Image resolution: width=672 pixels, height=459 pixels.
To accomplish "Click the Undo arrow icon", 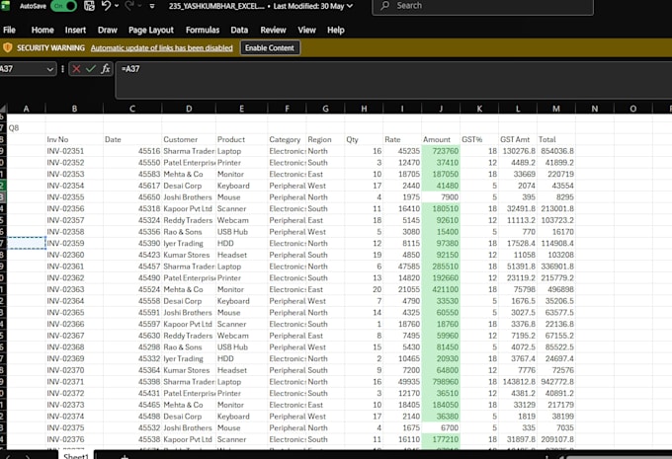I will click(106, 6).
